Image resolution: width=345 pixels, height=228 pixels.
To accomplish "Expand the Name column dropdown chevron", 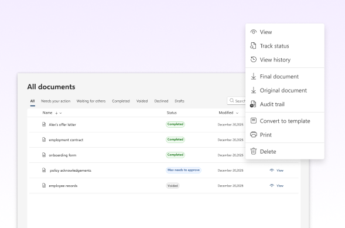I will (61, 113).
